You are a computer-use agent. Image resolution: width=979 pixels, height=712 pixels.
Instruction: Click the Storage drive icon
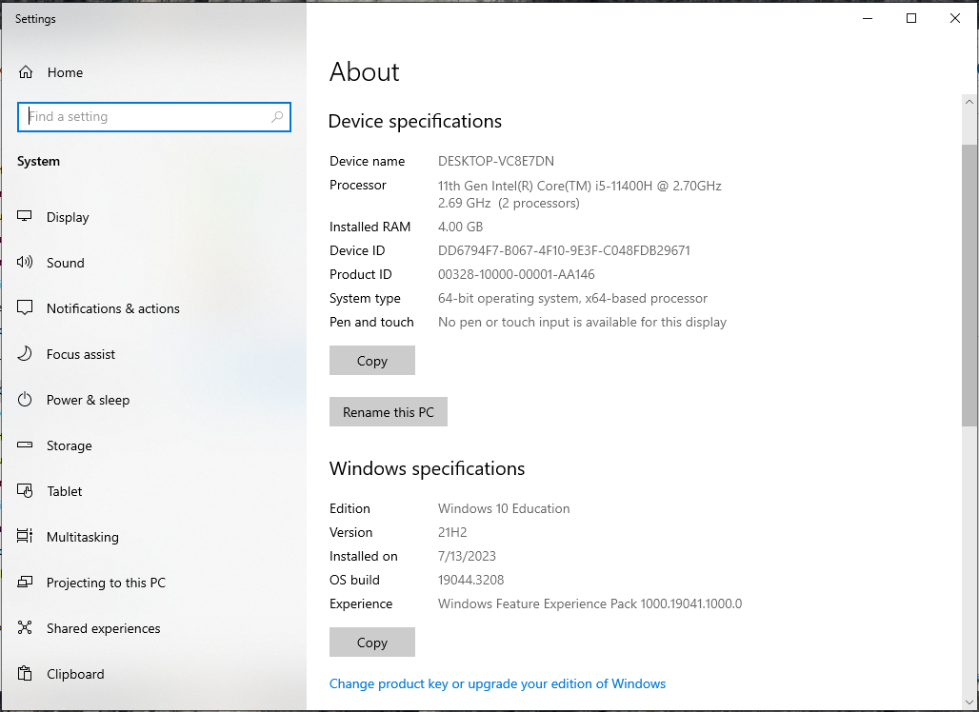(25, 445)
